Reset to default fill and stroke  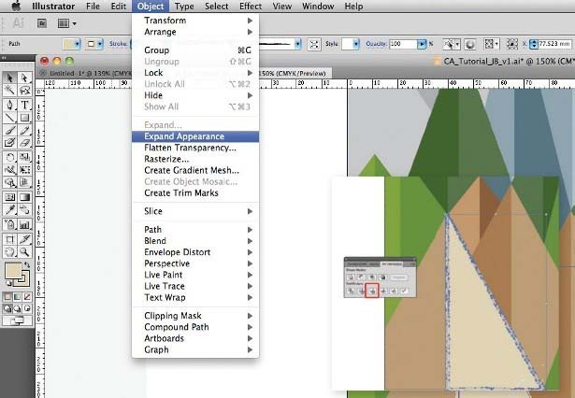tap(7, 284)
